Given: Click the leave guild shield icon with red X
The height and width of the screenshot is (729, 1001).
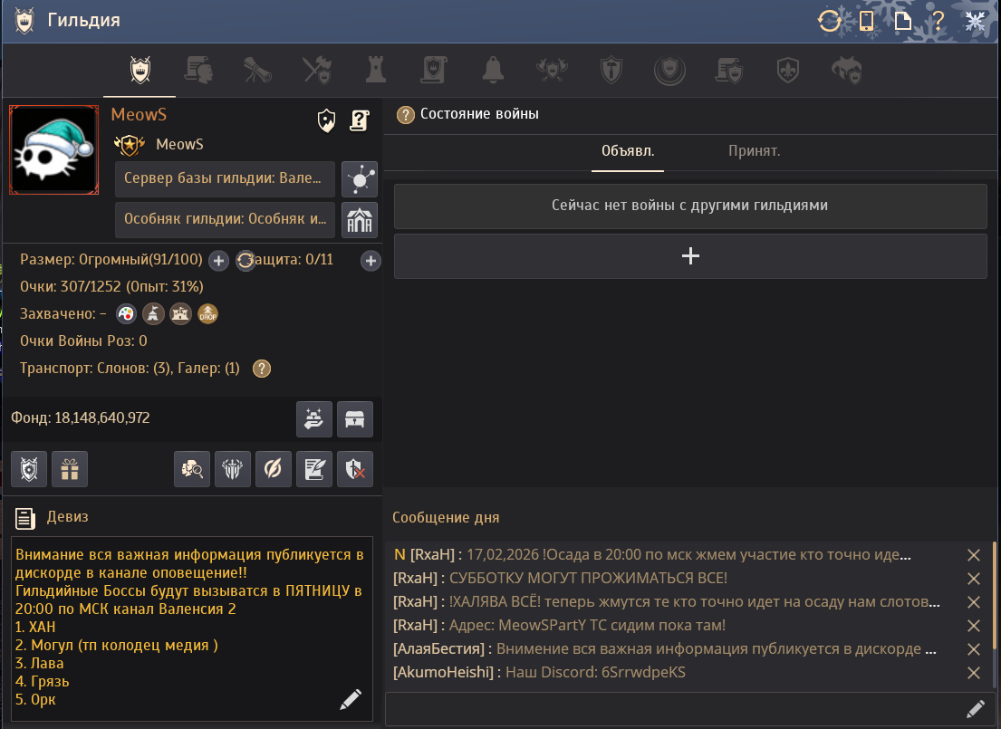Looking at the screenshot, I should (x=355, y=469).
